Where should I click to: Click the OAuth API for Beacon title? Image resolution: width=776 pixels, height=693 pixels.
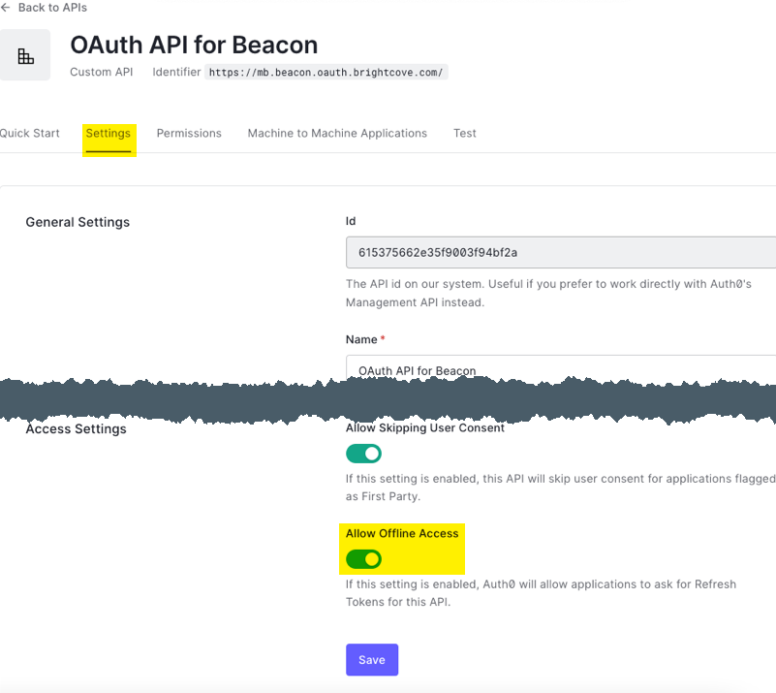click(x=194, y=45)
